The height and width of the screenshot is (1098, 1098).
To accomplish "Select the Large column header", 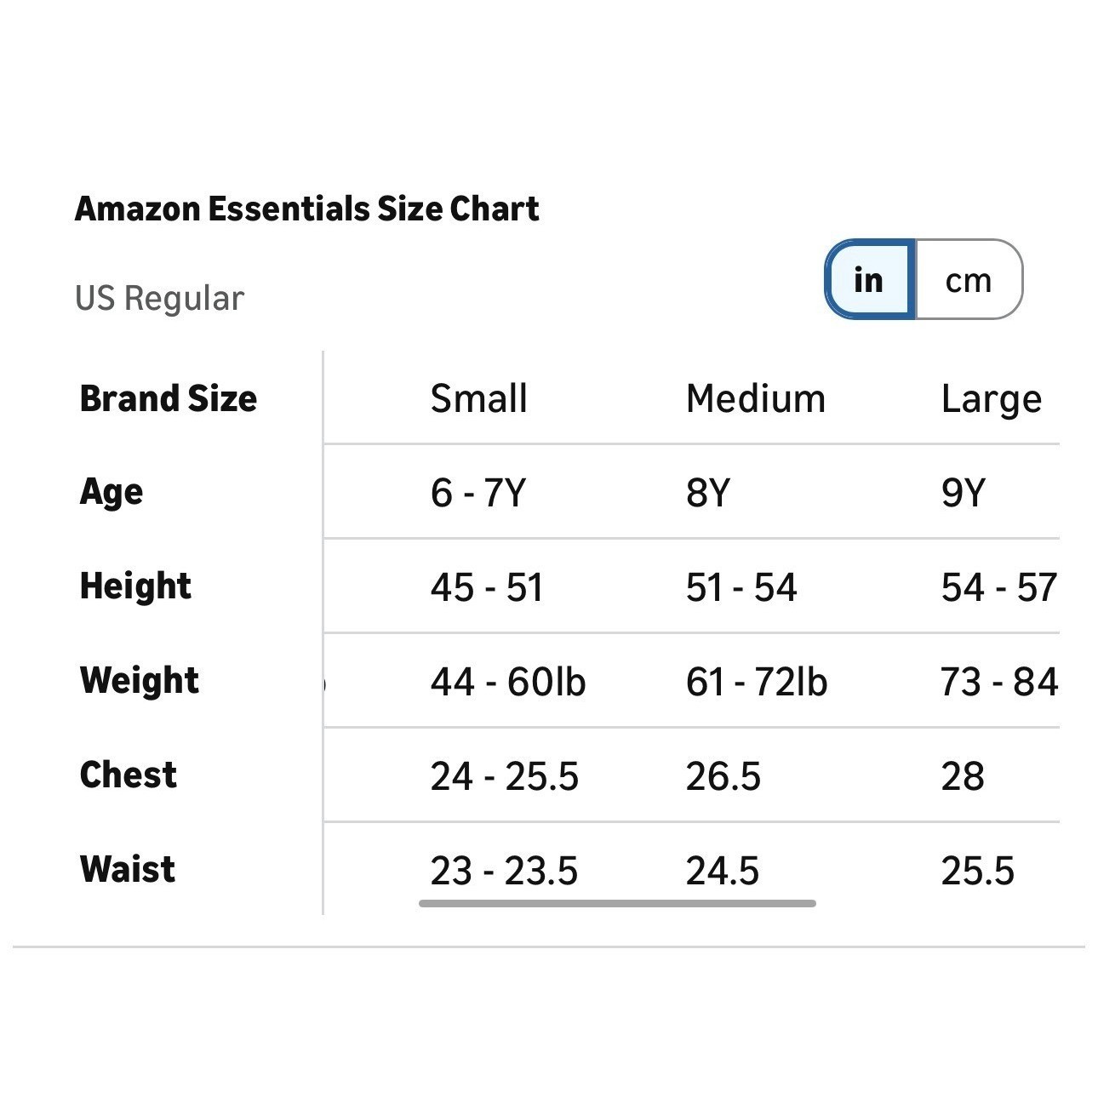I will (991, 398).
